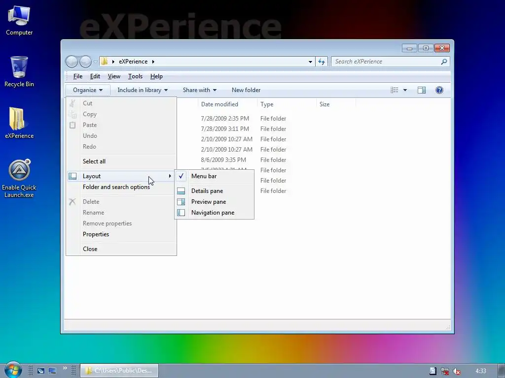Toggle the Details pane layout option
The height and width of the screenshot is (378, 505).
click(214, 191)
